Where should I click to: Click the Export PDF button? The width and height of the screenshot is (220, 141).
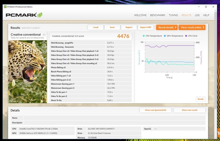(145, 27)
